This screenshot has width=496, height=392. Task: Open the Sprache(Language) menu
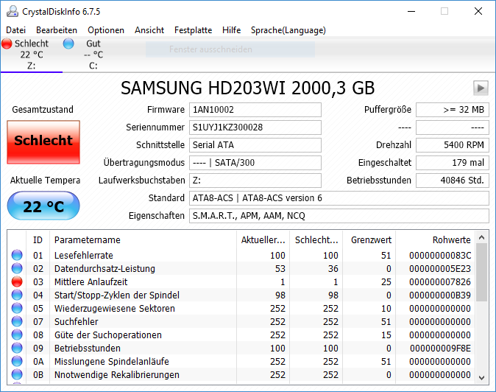click(x=288, y=30)
